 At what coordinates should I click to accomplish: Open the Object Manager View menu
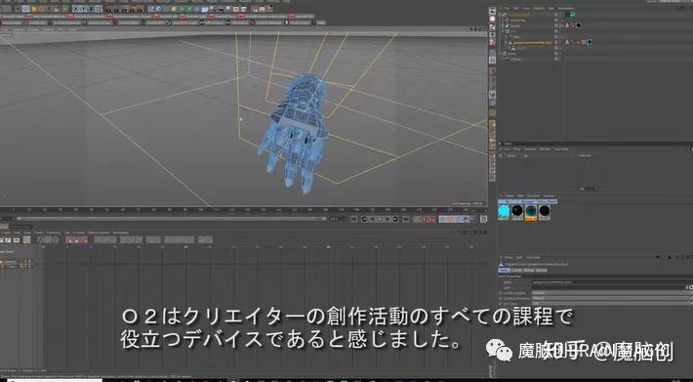[x=526, y=9]
